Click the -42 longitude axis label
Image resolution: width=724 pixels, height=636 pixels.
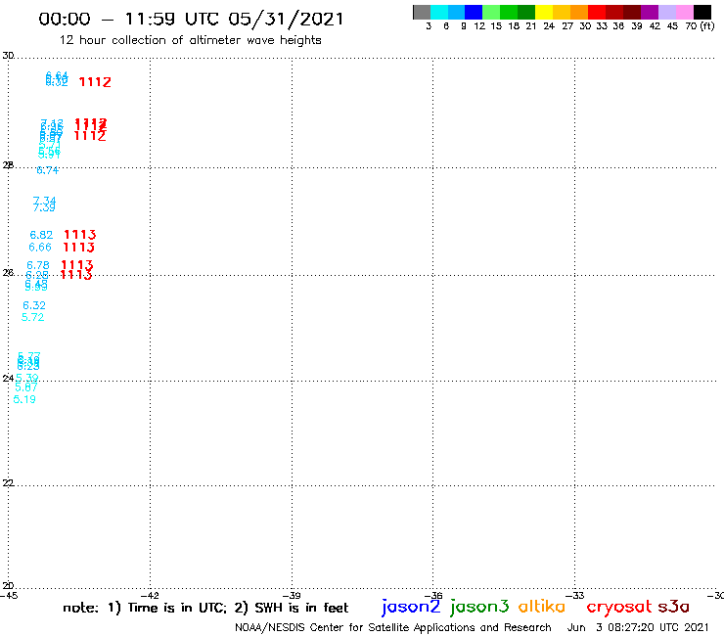coord(150,596)
